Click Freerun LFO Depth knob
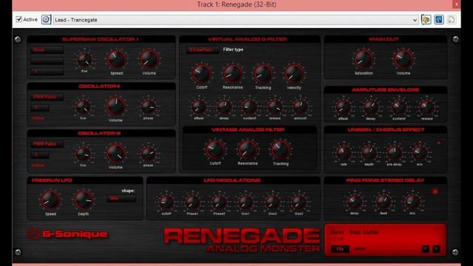Image resolution: width=473 pixels, height=266 pixels. (84, 199)
